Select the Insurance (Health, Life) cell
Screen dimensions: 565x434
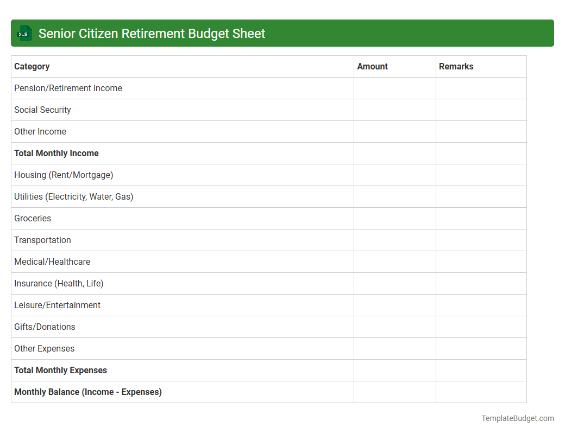click(59, 283)
